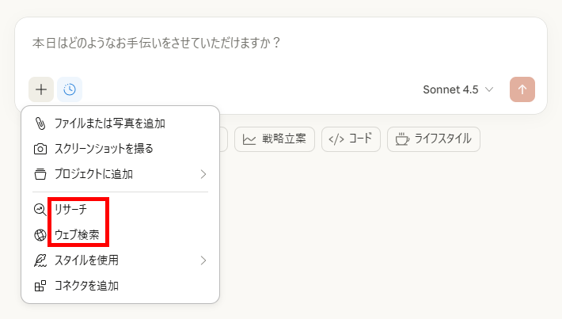The height and width of the screenshot is (319, 562).
Task: Expand the スタイルを使用 submenu chevron
Action: tap(203, 260)
